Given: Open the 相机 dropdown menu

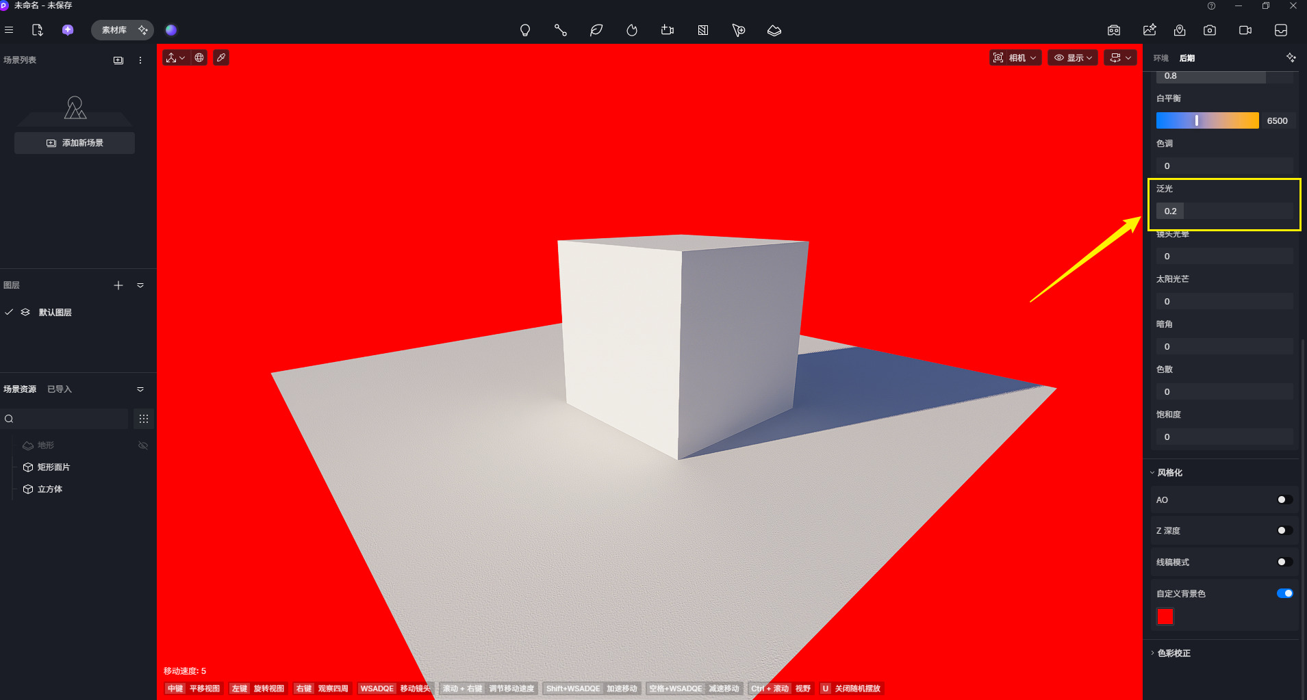Looking at the screenshot, I should click(1016, 57).
